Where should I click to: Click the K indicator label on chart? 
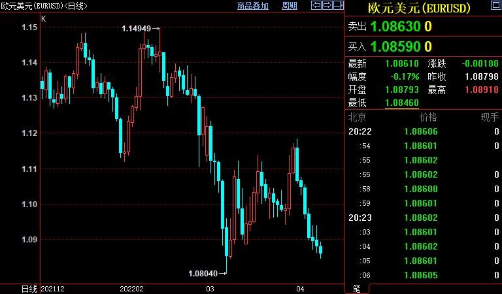[44, 19]
